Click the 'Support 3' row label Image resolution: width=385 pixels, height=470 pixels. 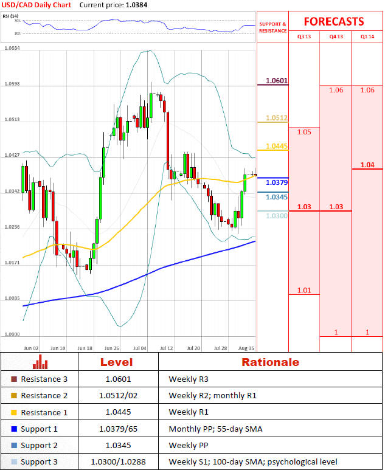(x=39, y=462)
